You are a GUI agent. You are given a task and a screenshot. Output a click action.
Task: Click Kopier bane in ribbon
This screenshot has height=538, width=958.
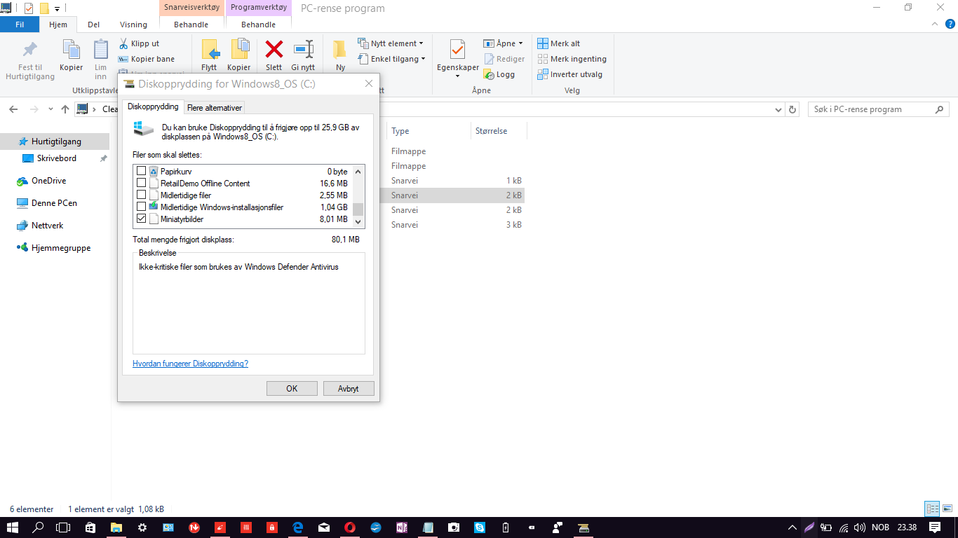click(147, 59)
